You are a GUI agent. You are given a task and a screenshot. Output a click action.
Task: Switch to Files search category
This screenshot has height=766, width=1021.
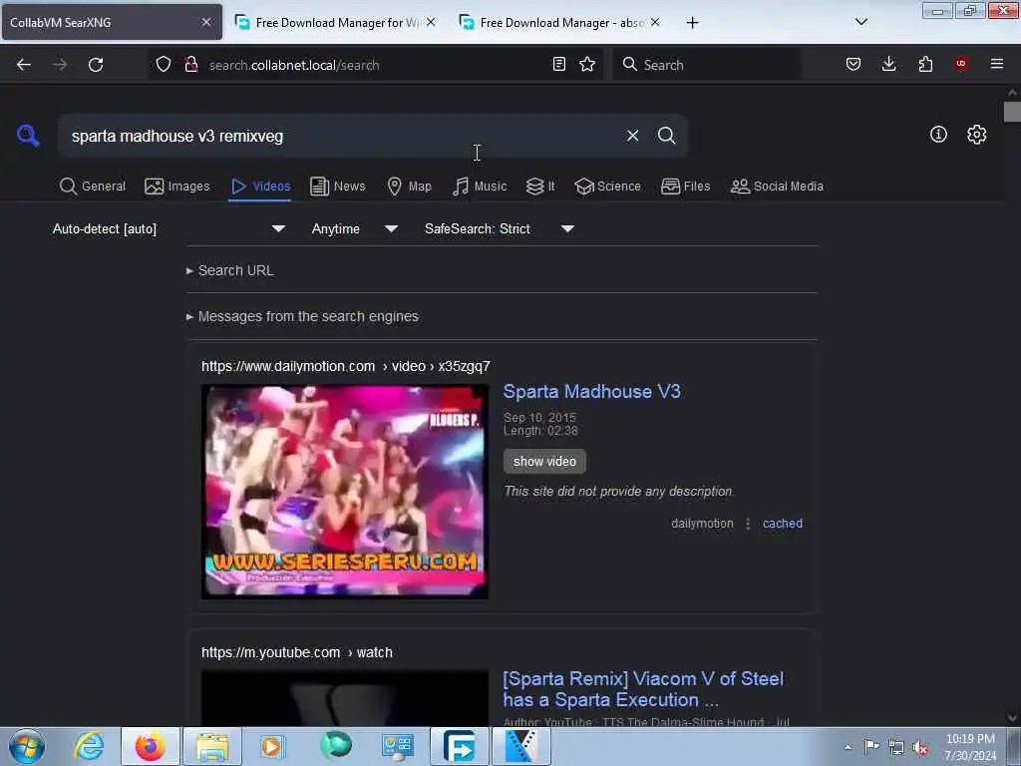pyautogui.click(x=686, y=187)
